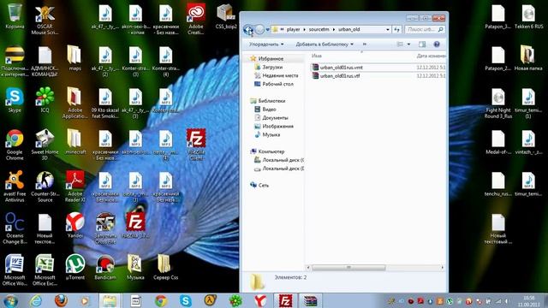Sort by the Дата изменения column header
548x308 pixels.
(x=432, y=56)
